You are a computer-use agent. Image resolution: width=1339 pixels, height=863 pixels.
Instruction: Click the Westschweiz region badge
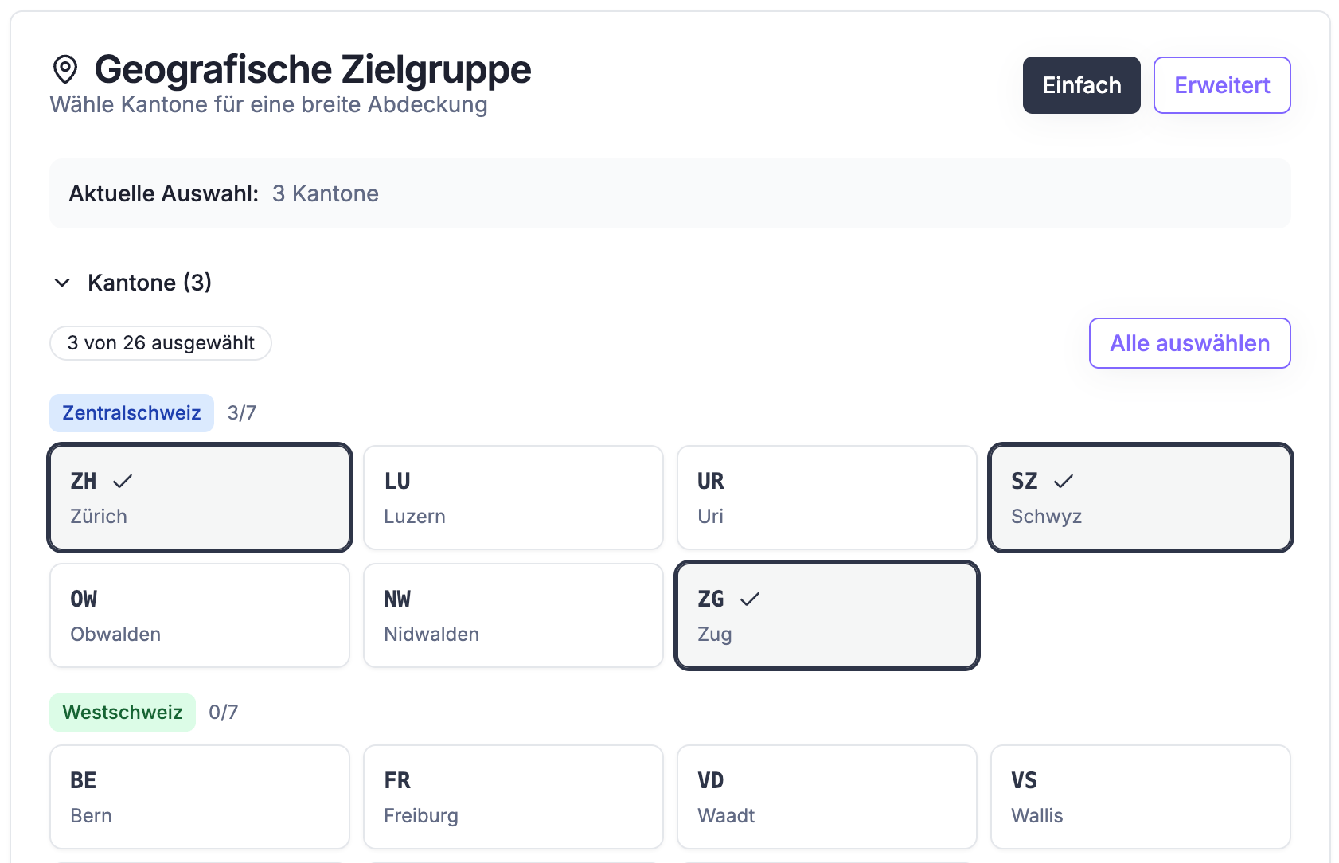click(123, 713)
